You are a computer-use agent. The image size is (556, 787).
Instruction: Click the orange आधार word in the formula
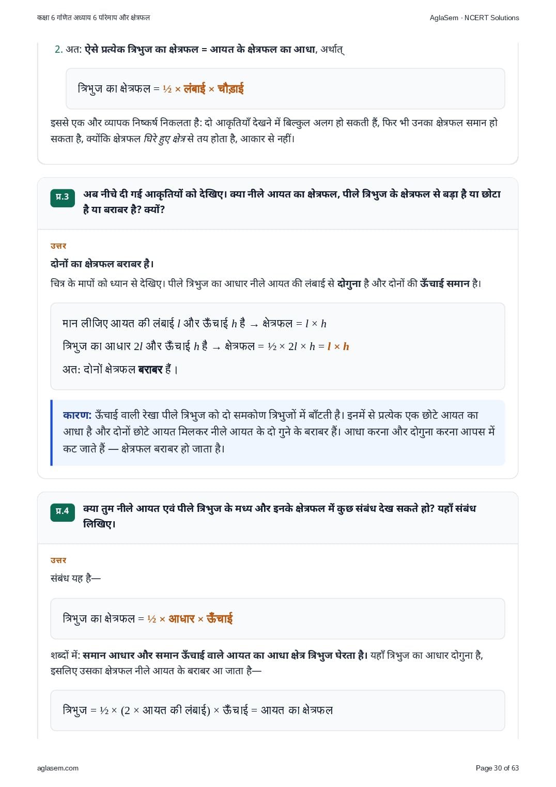(x=181, y=618)
